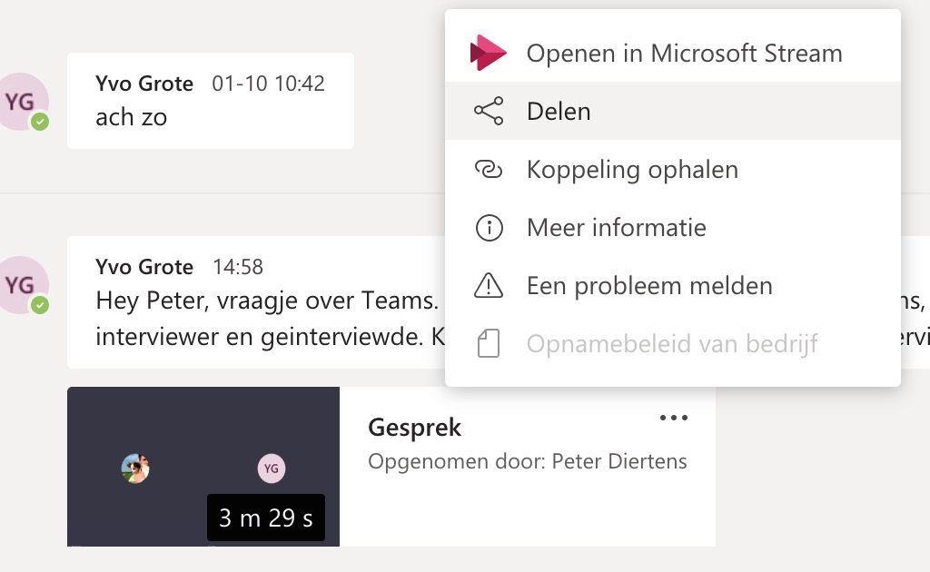Viewport: 930px width, 572px height.
Task: Click the "Opgenomen door: Peter Diertens" text
Action: point(527,461)
